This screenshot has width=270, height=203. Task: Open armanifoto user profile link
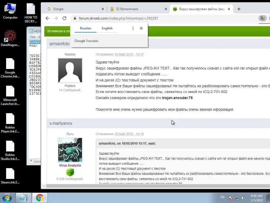[60, 44]
